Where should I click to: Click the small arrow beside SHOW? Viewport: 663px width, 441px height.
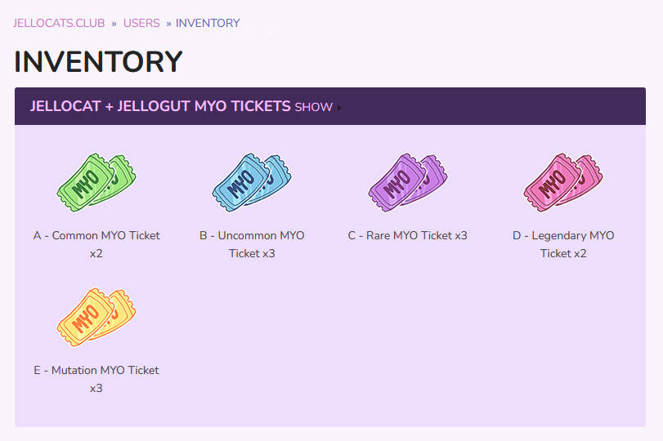[x=338, y=107]
